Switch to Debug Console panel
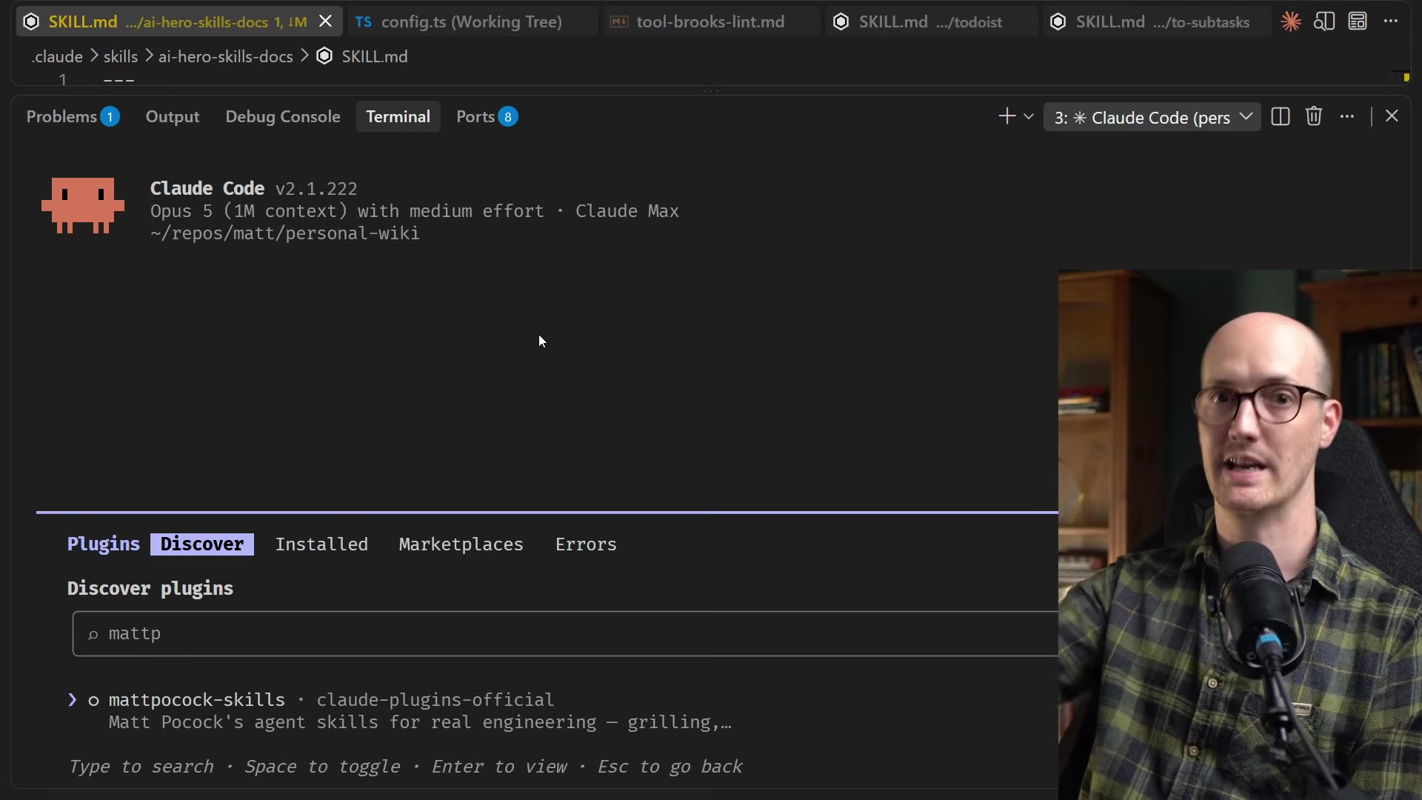The width and height of the screenshot is (1422, 800). [x=283, y=117]
